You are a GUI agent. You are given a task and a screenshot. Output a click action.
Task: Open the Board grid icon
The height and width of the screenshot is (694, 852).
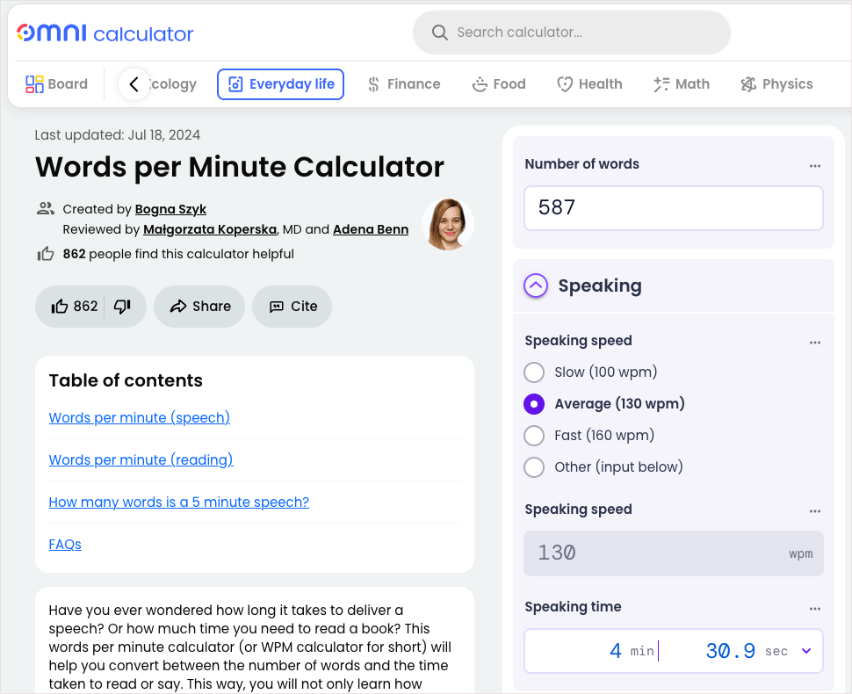tap(35, 84)
